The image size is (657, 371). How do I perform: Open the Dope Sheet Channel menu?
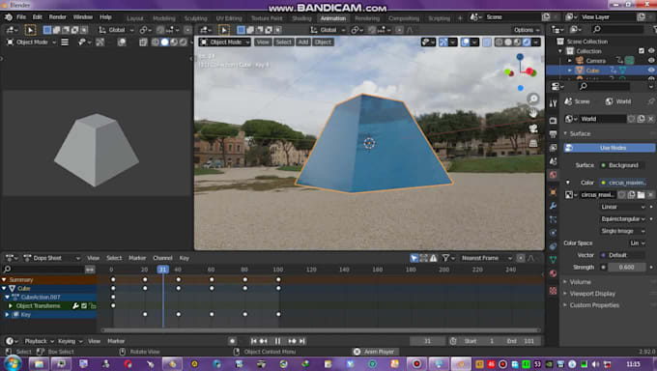(x=162, y=258)
